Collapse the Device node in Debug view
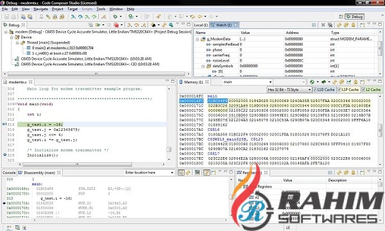This screenshot has height=231, width=385. tap(12, 37)
